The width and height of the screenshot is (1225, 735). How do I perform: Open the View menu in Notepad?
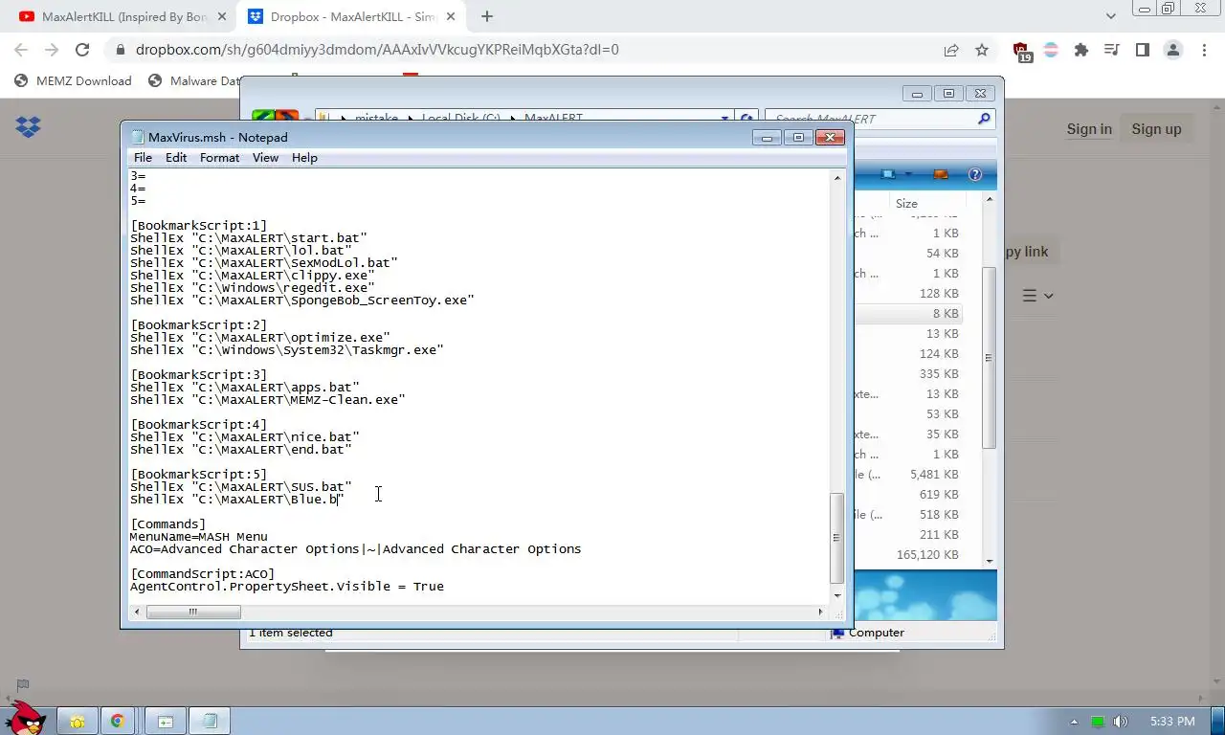click(265, 158)
